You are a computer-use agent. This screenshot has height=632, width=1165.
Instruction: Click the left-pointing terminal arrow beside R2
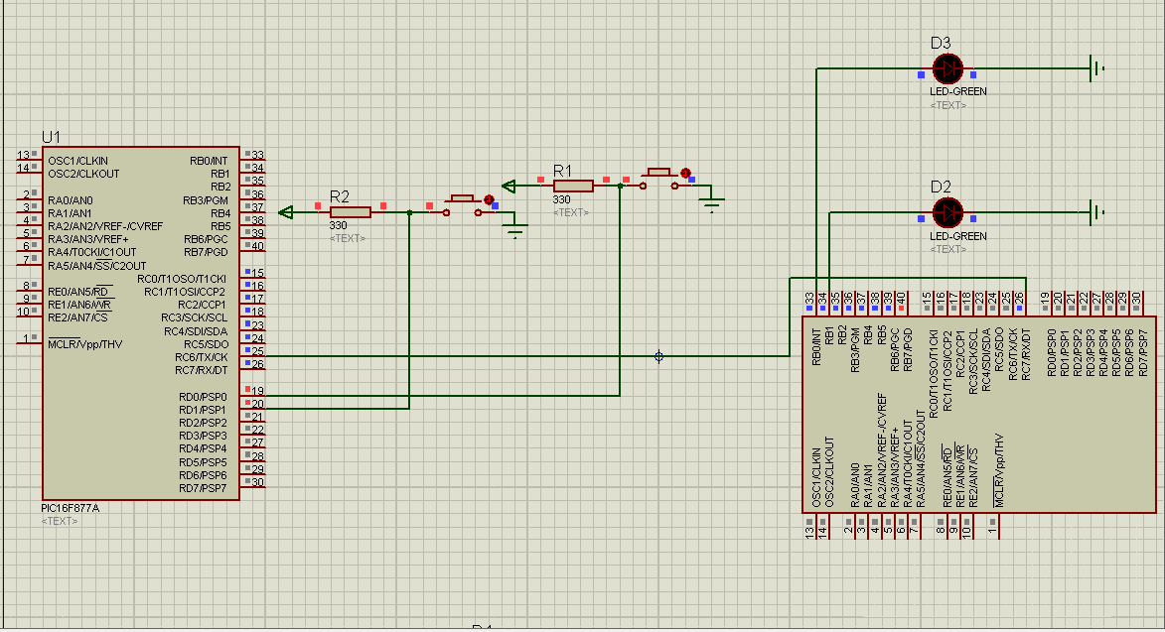pyautogui.click(x=286, y=211)
